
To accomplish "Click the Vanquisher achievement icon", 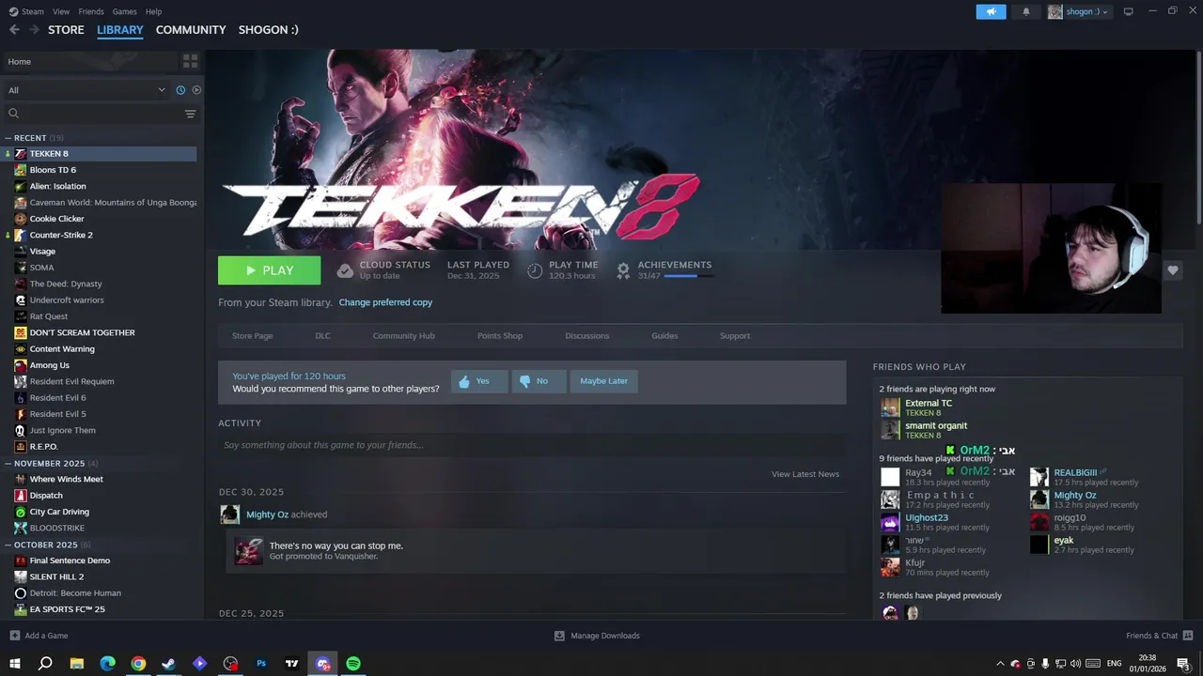I will [x=248, y=550].
